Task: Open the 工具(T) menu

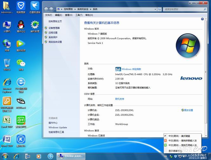Action: click(79, 15)
